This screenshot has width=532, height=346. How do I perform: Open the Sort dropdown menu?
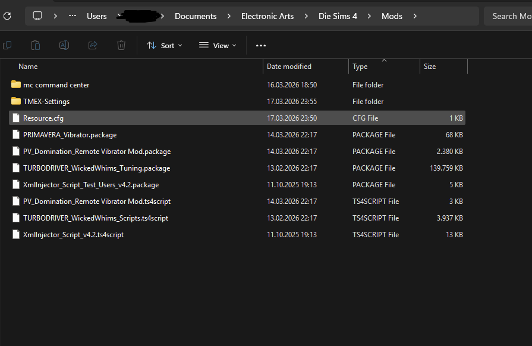tap(165, 45)
